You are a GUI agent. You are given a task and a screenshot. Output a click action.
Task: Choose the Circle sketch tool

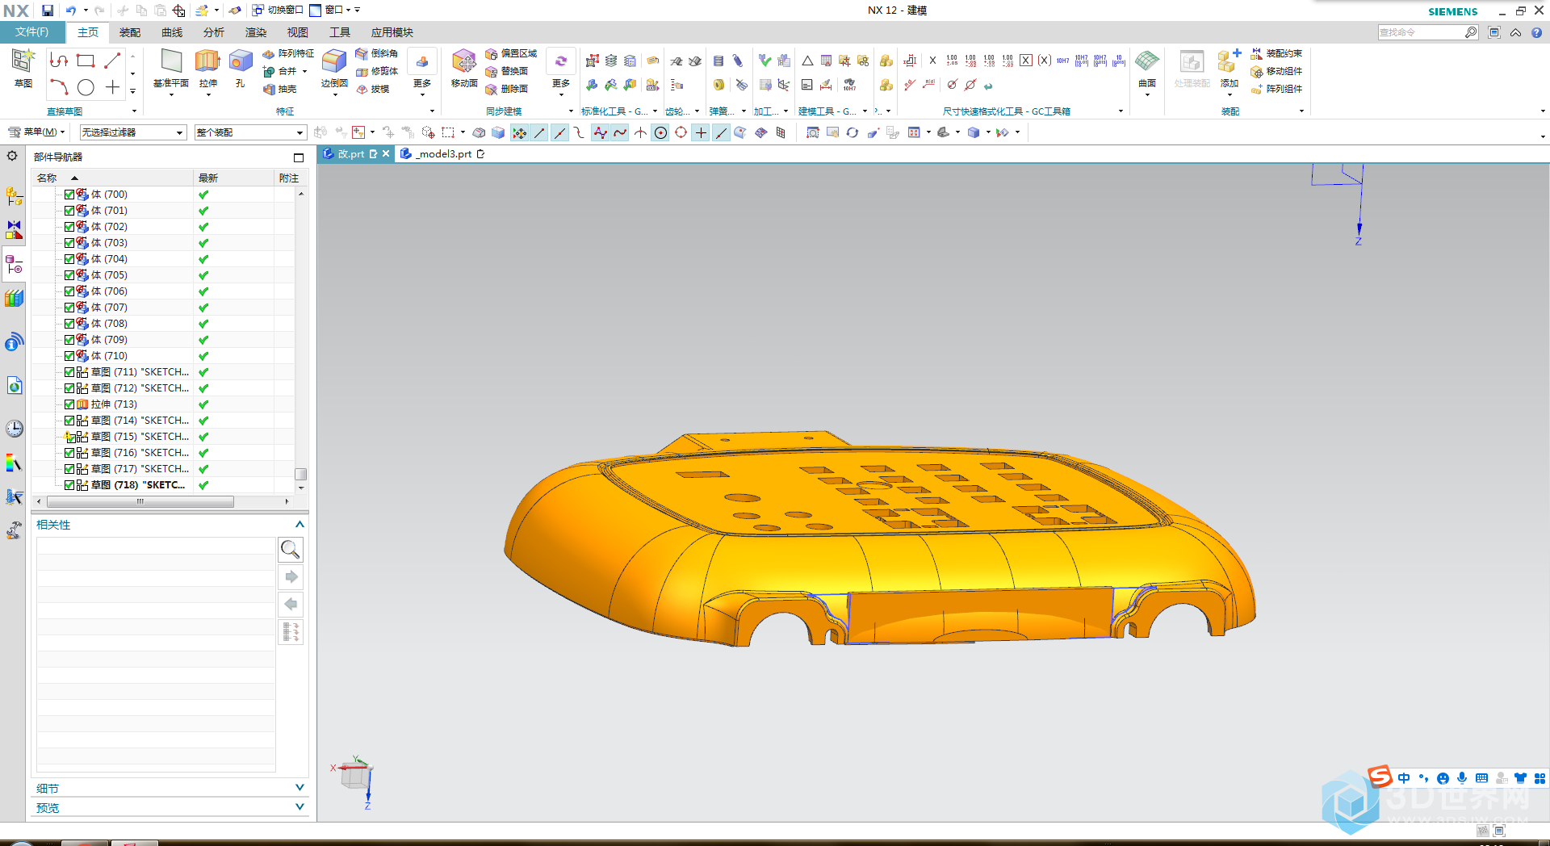coord(86,88)
